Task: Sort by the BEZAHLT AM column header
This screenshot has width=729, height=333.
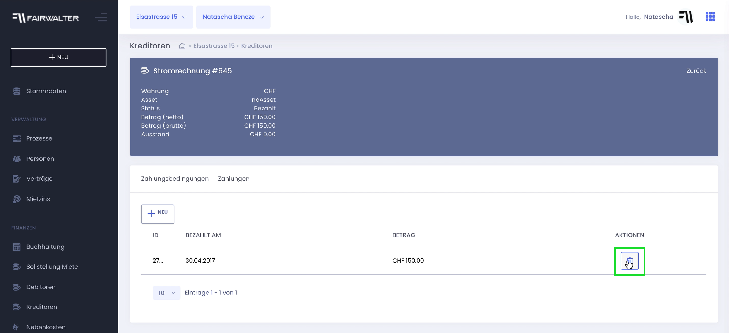Action: pos(203,235)
